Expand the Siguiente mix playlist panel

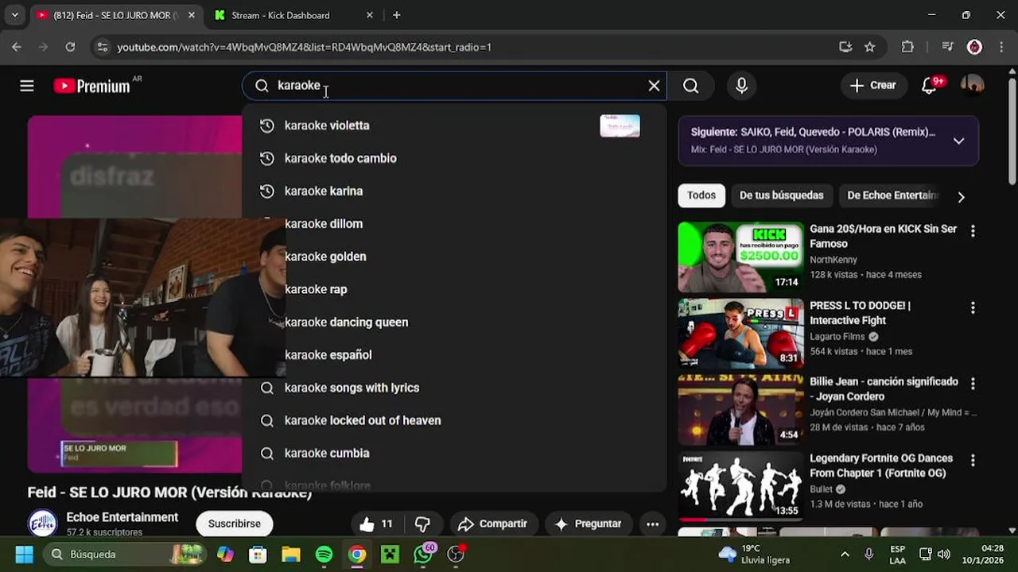pos(958,141)
